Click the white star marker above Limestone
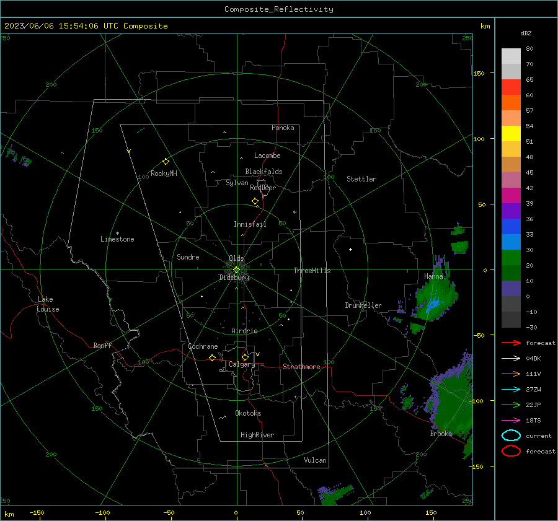The height and width of the screenshot is (521, 558). (117, 234)
